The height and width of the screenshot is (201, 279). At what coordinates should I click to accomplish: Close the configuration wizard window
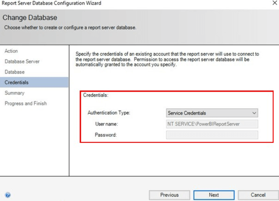[274, 3]
